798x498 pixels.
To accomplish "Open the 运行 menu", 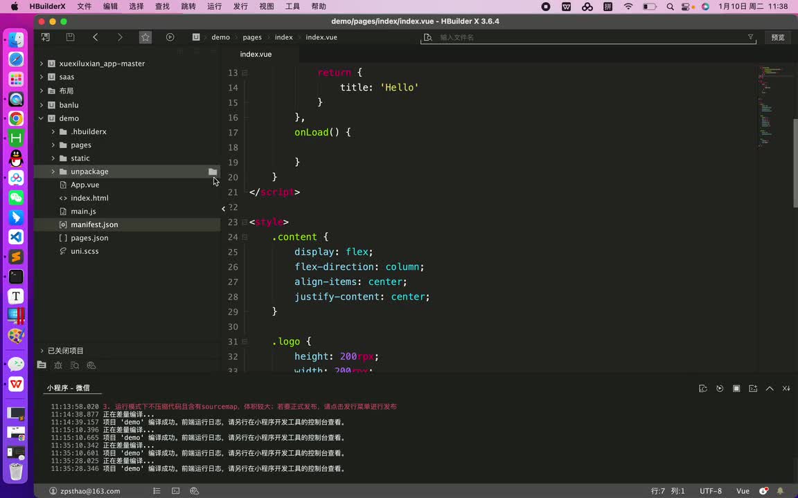I will click(214, 7).
